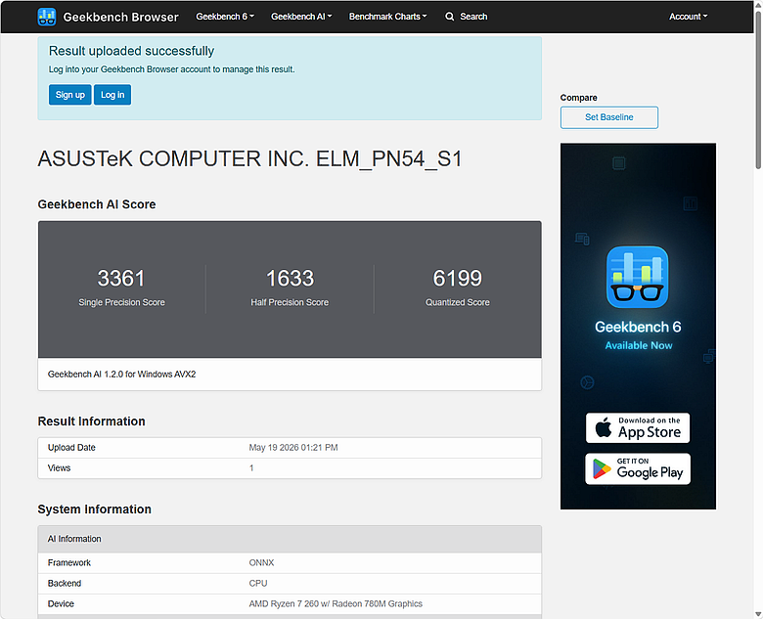Click the Backend row label

click(65, 583)
